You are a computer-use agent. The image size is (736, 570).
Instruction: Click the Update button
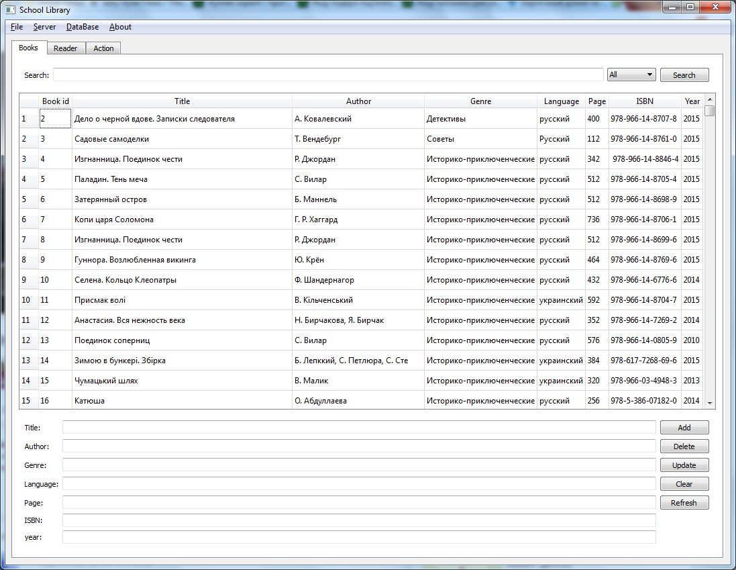[x=684, y=465]
